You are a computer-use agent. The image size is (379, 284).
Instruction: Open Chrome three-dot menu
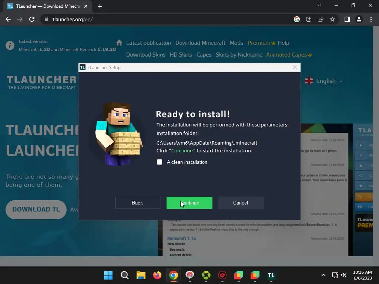(x=371, y=19)
